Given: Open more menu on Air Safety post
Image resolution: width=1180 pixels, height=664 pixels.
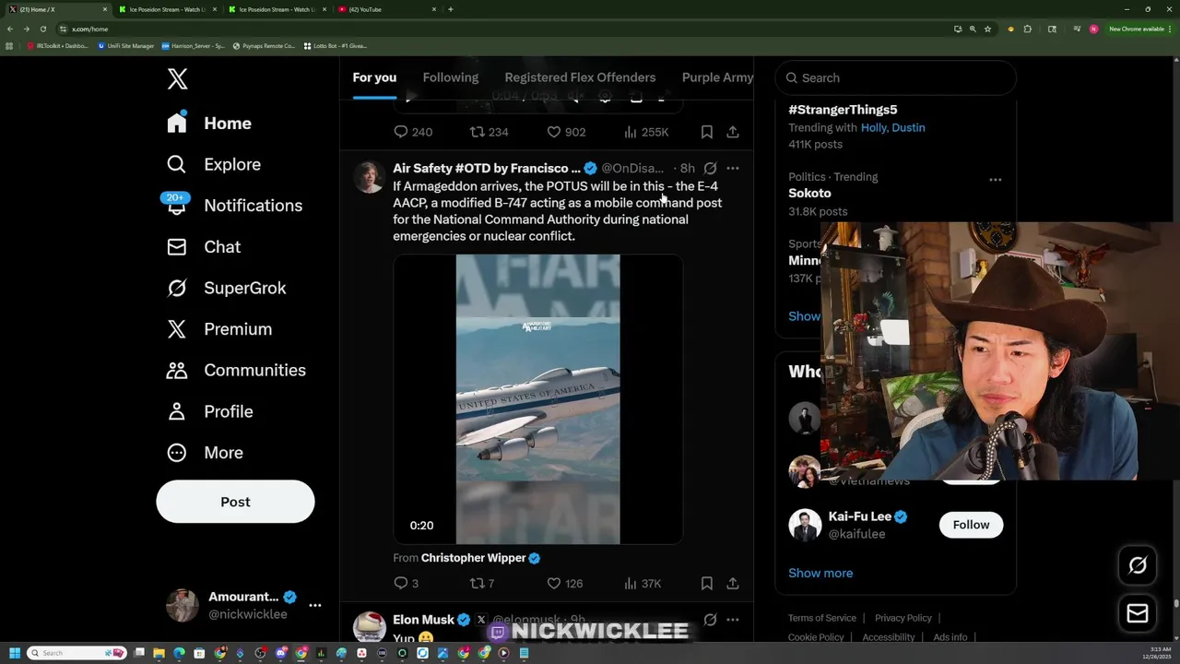Looking at the screenshot, I should tap(733, 168).
